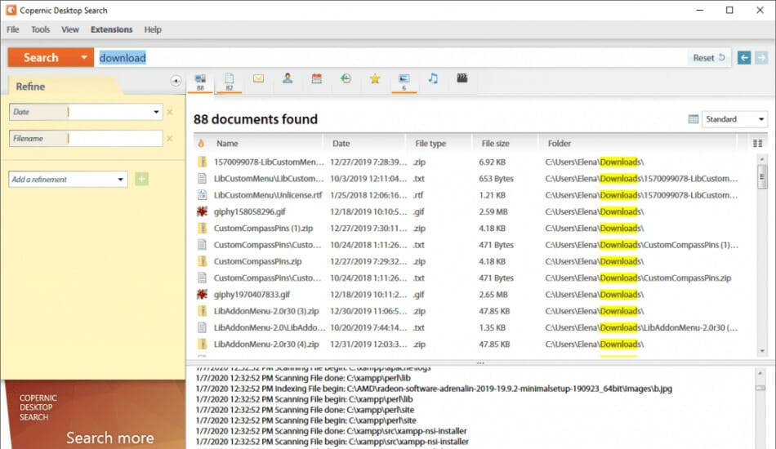Go back with the left arrow button
This screenshot has height=449, width=776.
point(744,58)
